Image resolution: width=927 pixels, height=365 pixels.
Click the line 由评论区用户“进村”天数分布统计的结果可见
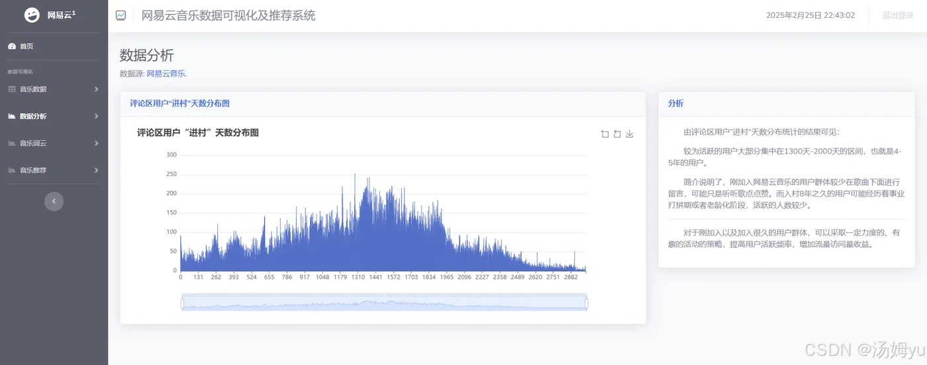[x=761, y=132]
